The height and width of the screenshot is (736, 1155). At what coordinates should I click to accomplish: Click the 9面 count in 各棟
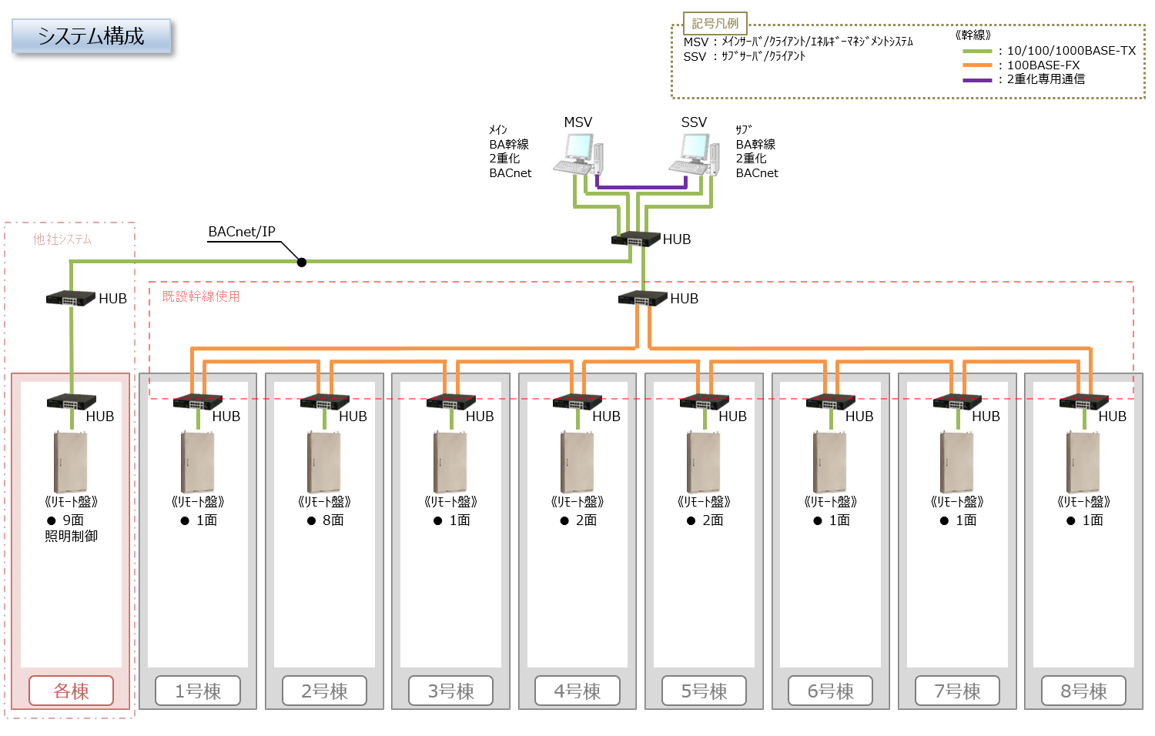73,520
